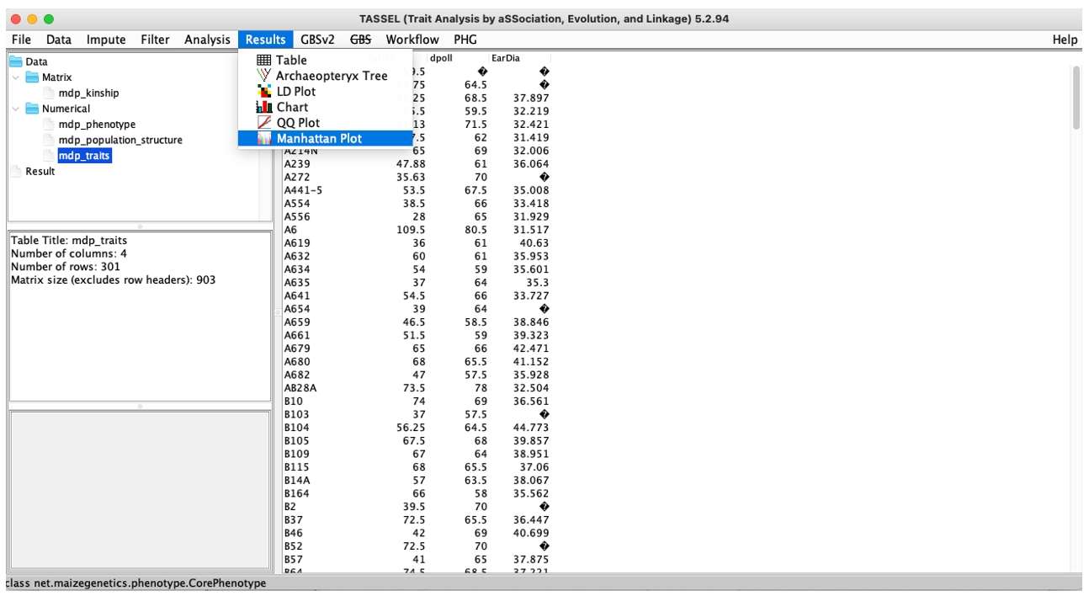
Task: Select the Data root tree node
Action: click(36, 61)
